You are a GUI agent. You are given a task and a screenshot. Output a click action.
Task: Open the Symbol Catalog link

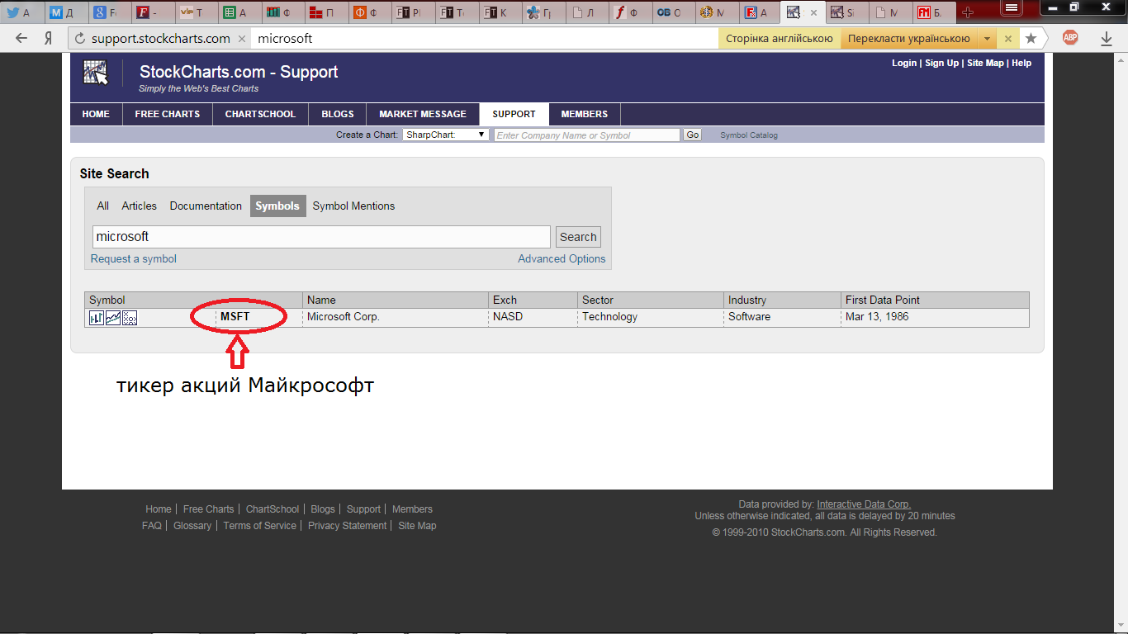click(749, 135)
